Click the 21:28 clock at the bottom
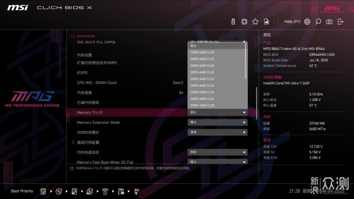Image resolution: width=354 pixels, height=199 pixels. pyautogui.click(x=295, y=191)
